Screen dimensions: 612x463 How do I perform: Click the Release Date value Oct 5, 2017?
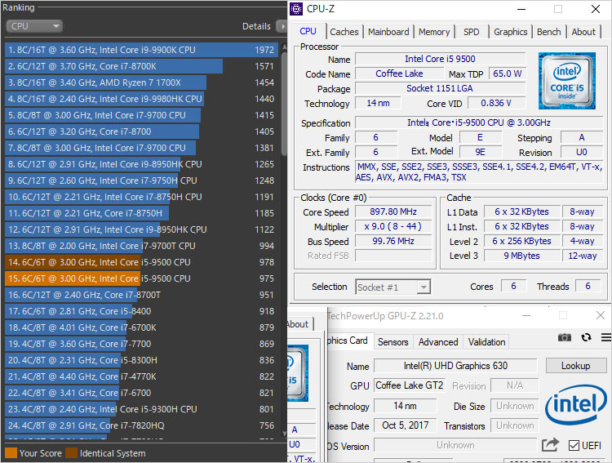(405, 425)
